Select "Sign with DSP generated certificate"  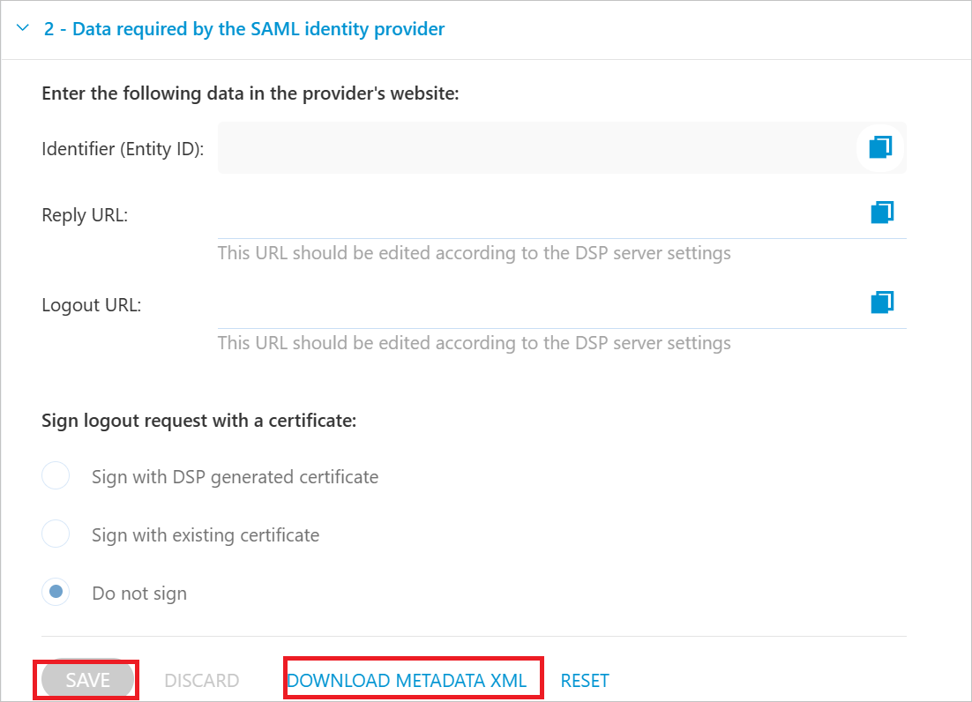click(x=56, y=475)
